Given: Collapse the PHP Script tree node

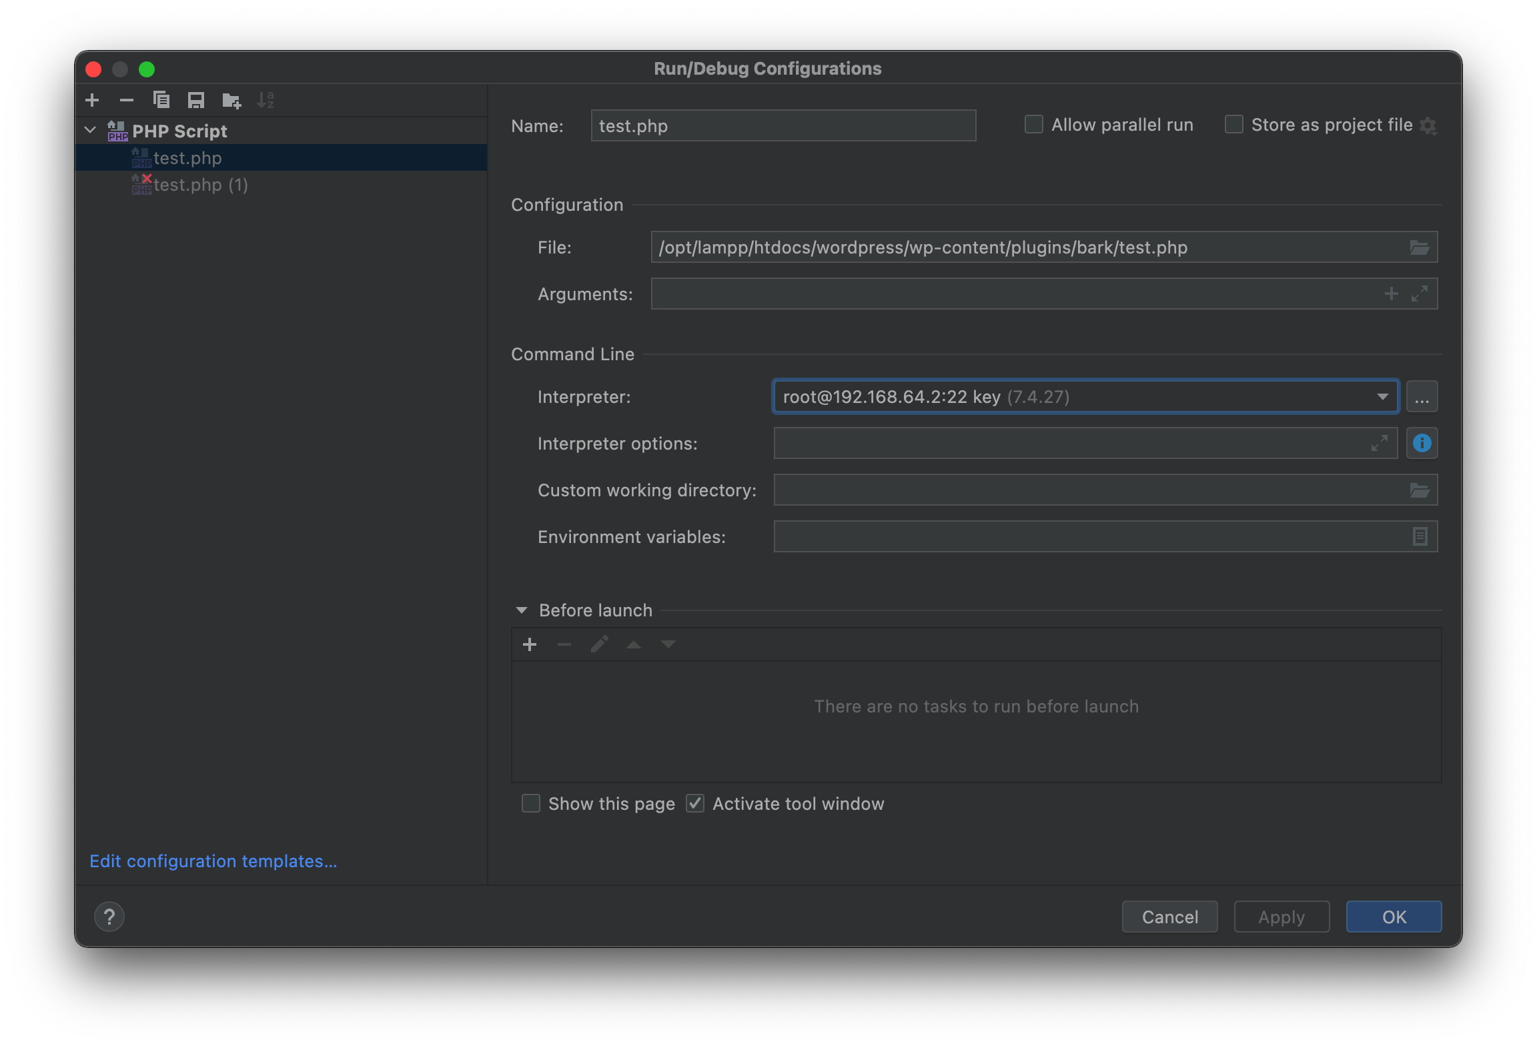Looking at the screenshot, I should pos(91,131).
